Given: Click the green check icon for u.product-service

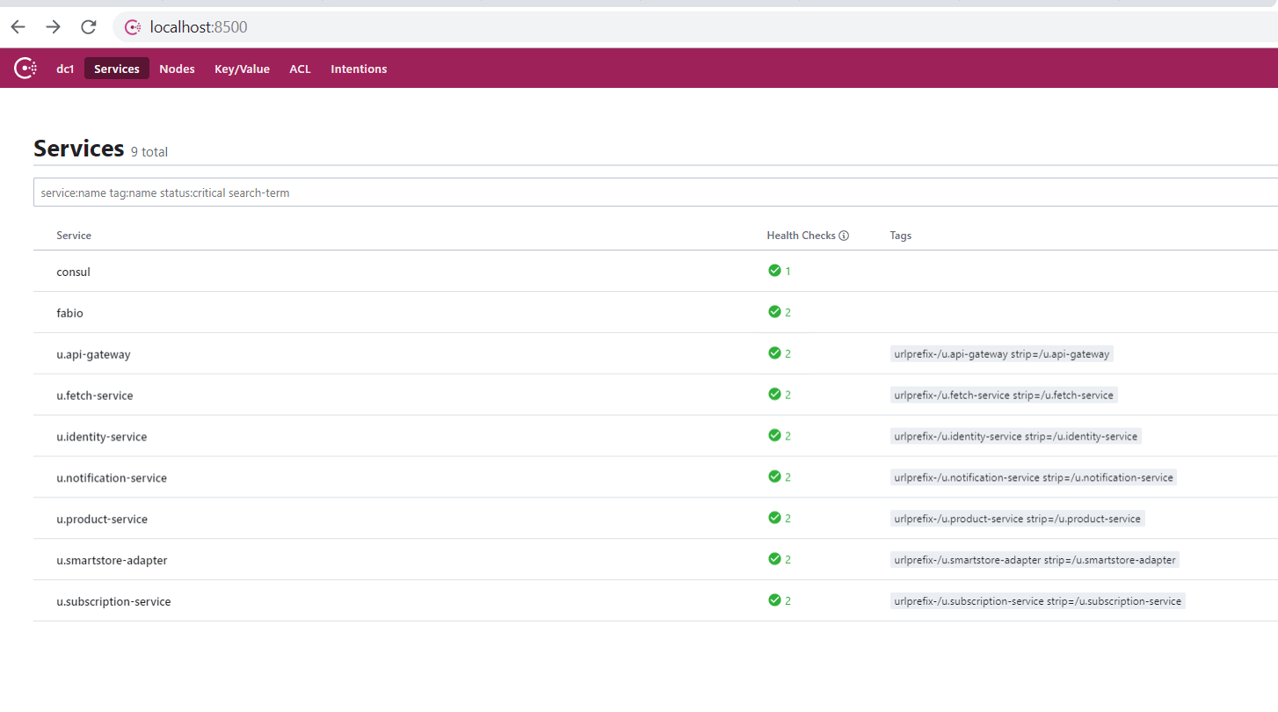Looking at the screenshot, I should point(774,518).
